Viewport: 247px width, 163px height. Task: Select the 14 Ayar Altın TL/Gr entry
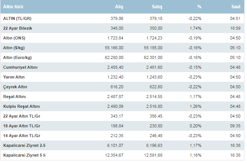(x=22, y=136)
